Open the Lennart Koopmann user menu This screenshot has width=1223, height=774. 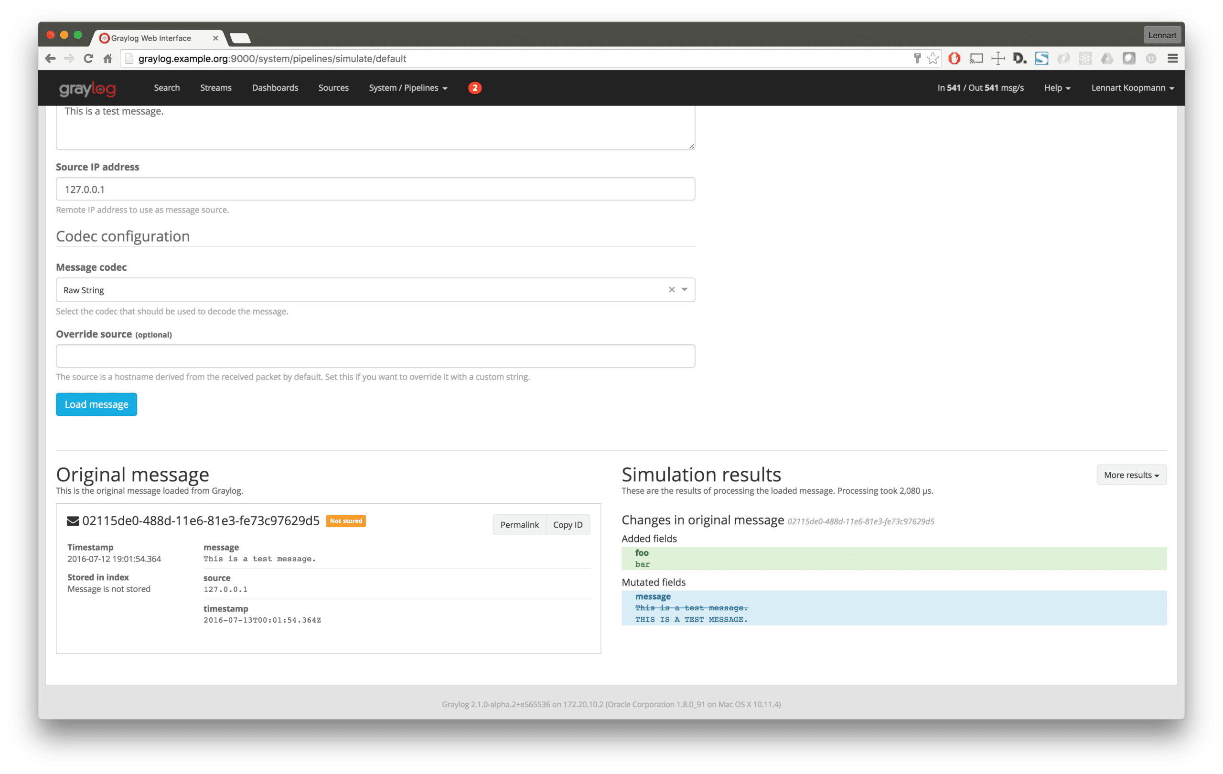click(1132, 88)
